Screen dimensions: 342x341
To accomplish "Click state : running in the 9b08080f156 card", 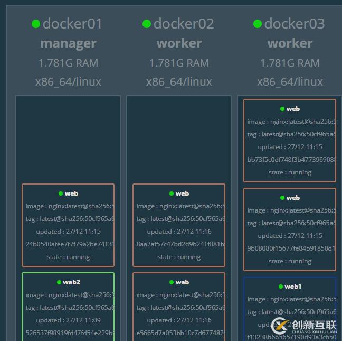I will (x=290, y=262).
